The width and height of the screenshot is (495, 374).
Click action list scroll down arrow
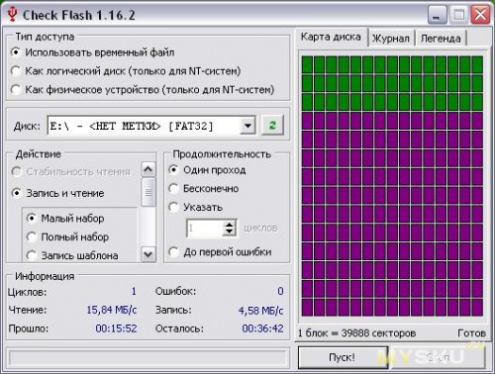click(148, 254)
